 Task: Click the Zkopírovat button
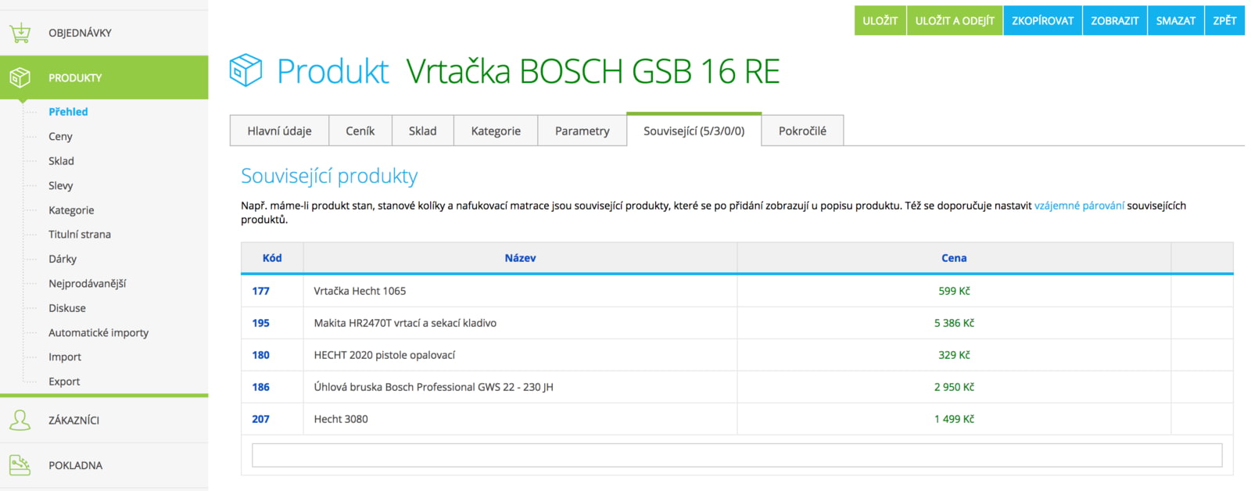point(1043,21)
